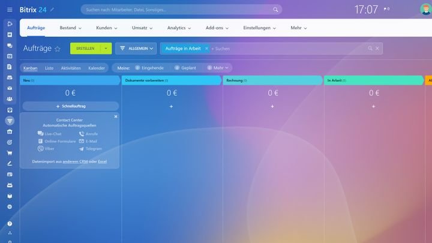Expand the Mehr counter dropdown
This screenshot has width=432, height=243.
(218, 68)
